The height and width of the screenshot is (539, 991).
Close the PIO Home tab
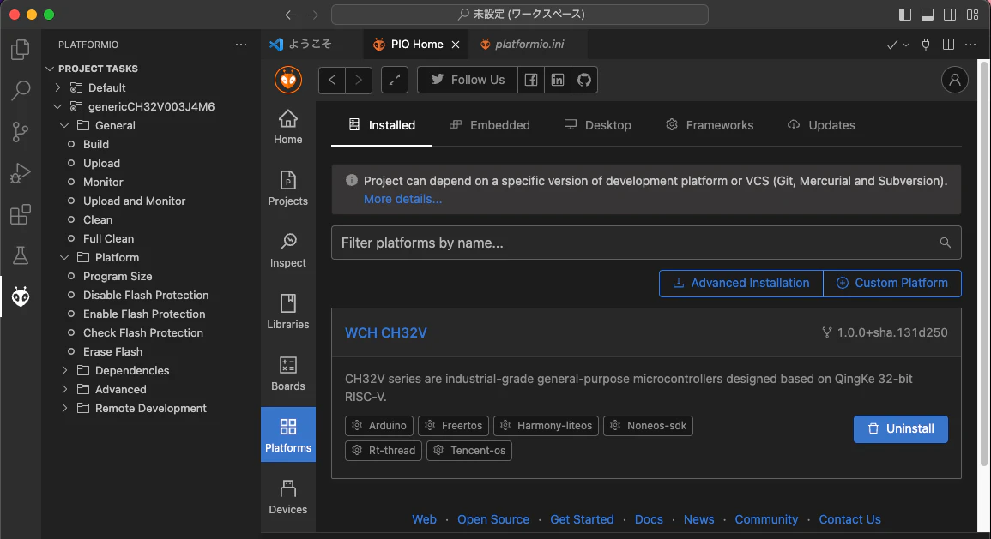click(x=456, y=45)
